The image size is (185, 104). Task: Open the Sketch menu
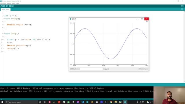(x=9, y=3)
